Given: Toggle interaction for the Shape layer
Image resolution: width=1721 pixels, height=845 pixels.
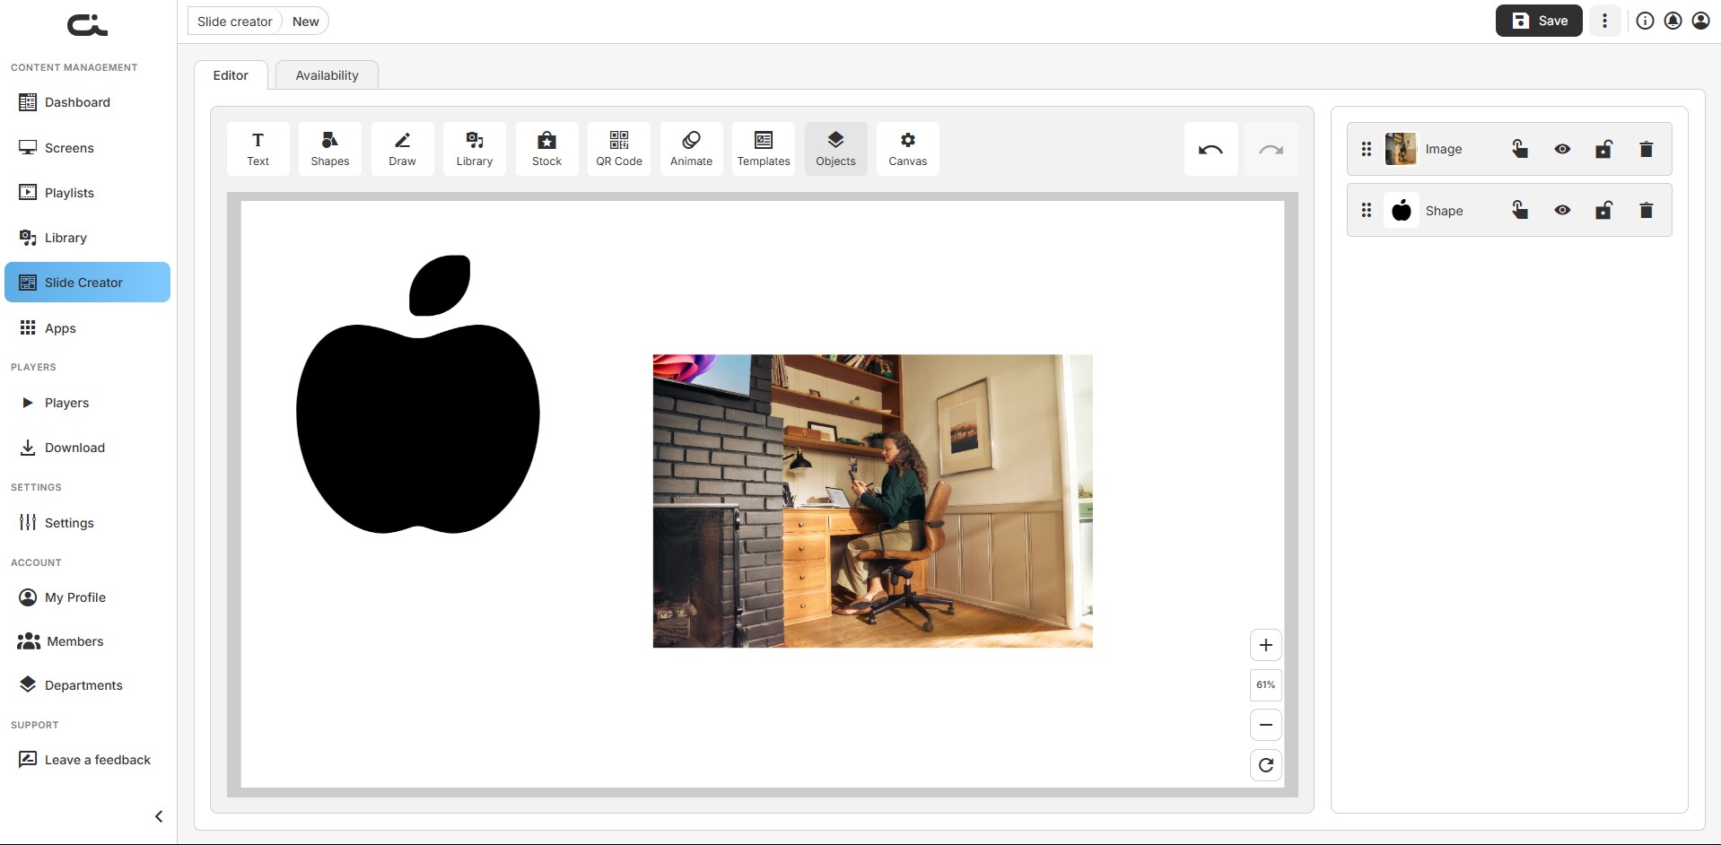Looking at the screenshot, I should tap(1520, 211).
